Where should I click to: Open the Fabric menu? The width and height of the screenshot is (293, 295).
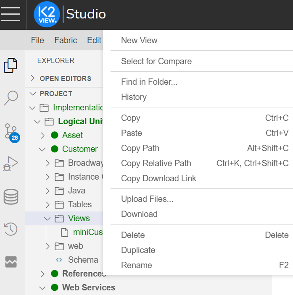(66, 40)
